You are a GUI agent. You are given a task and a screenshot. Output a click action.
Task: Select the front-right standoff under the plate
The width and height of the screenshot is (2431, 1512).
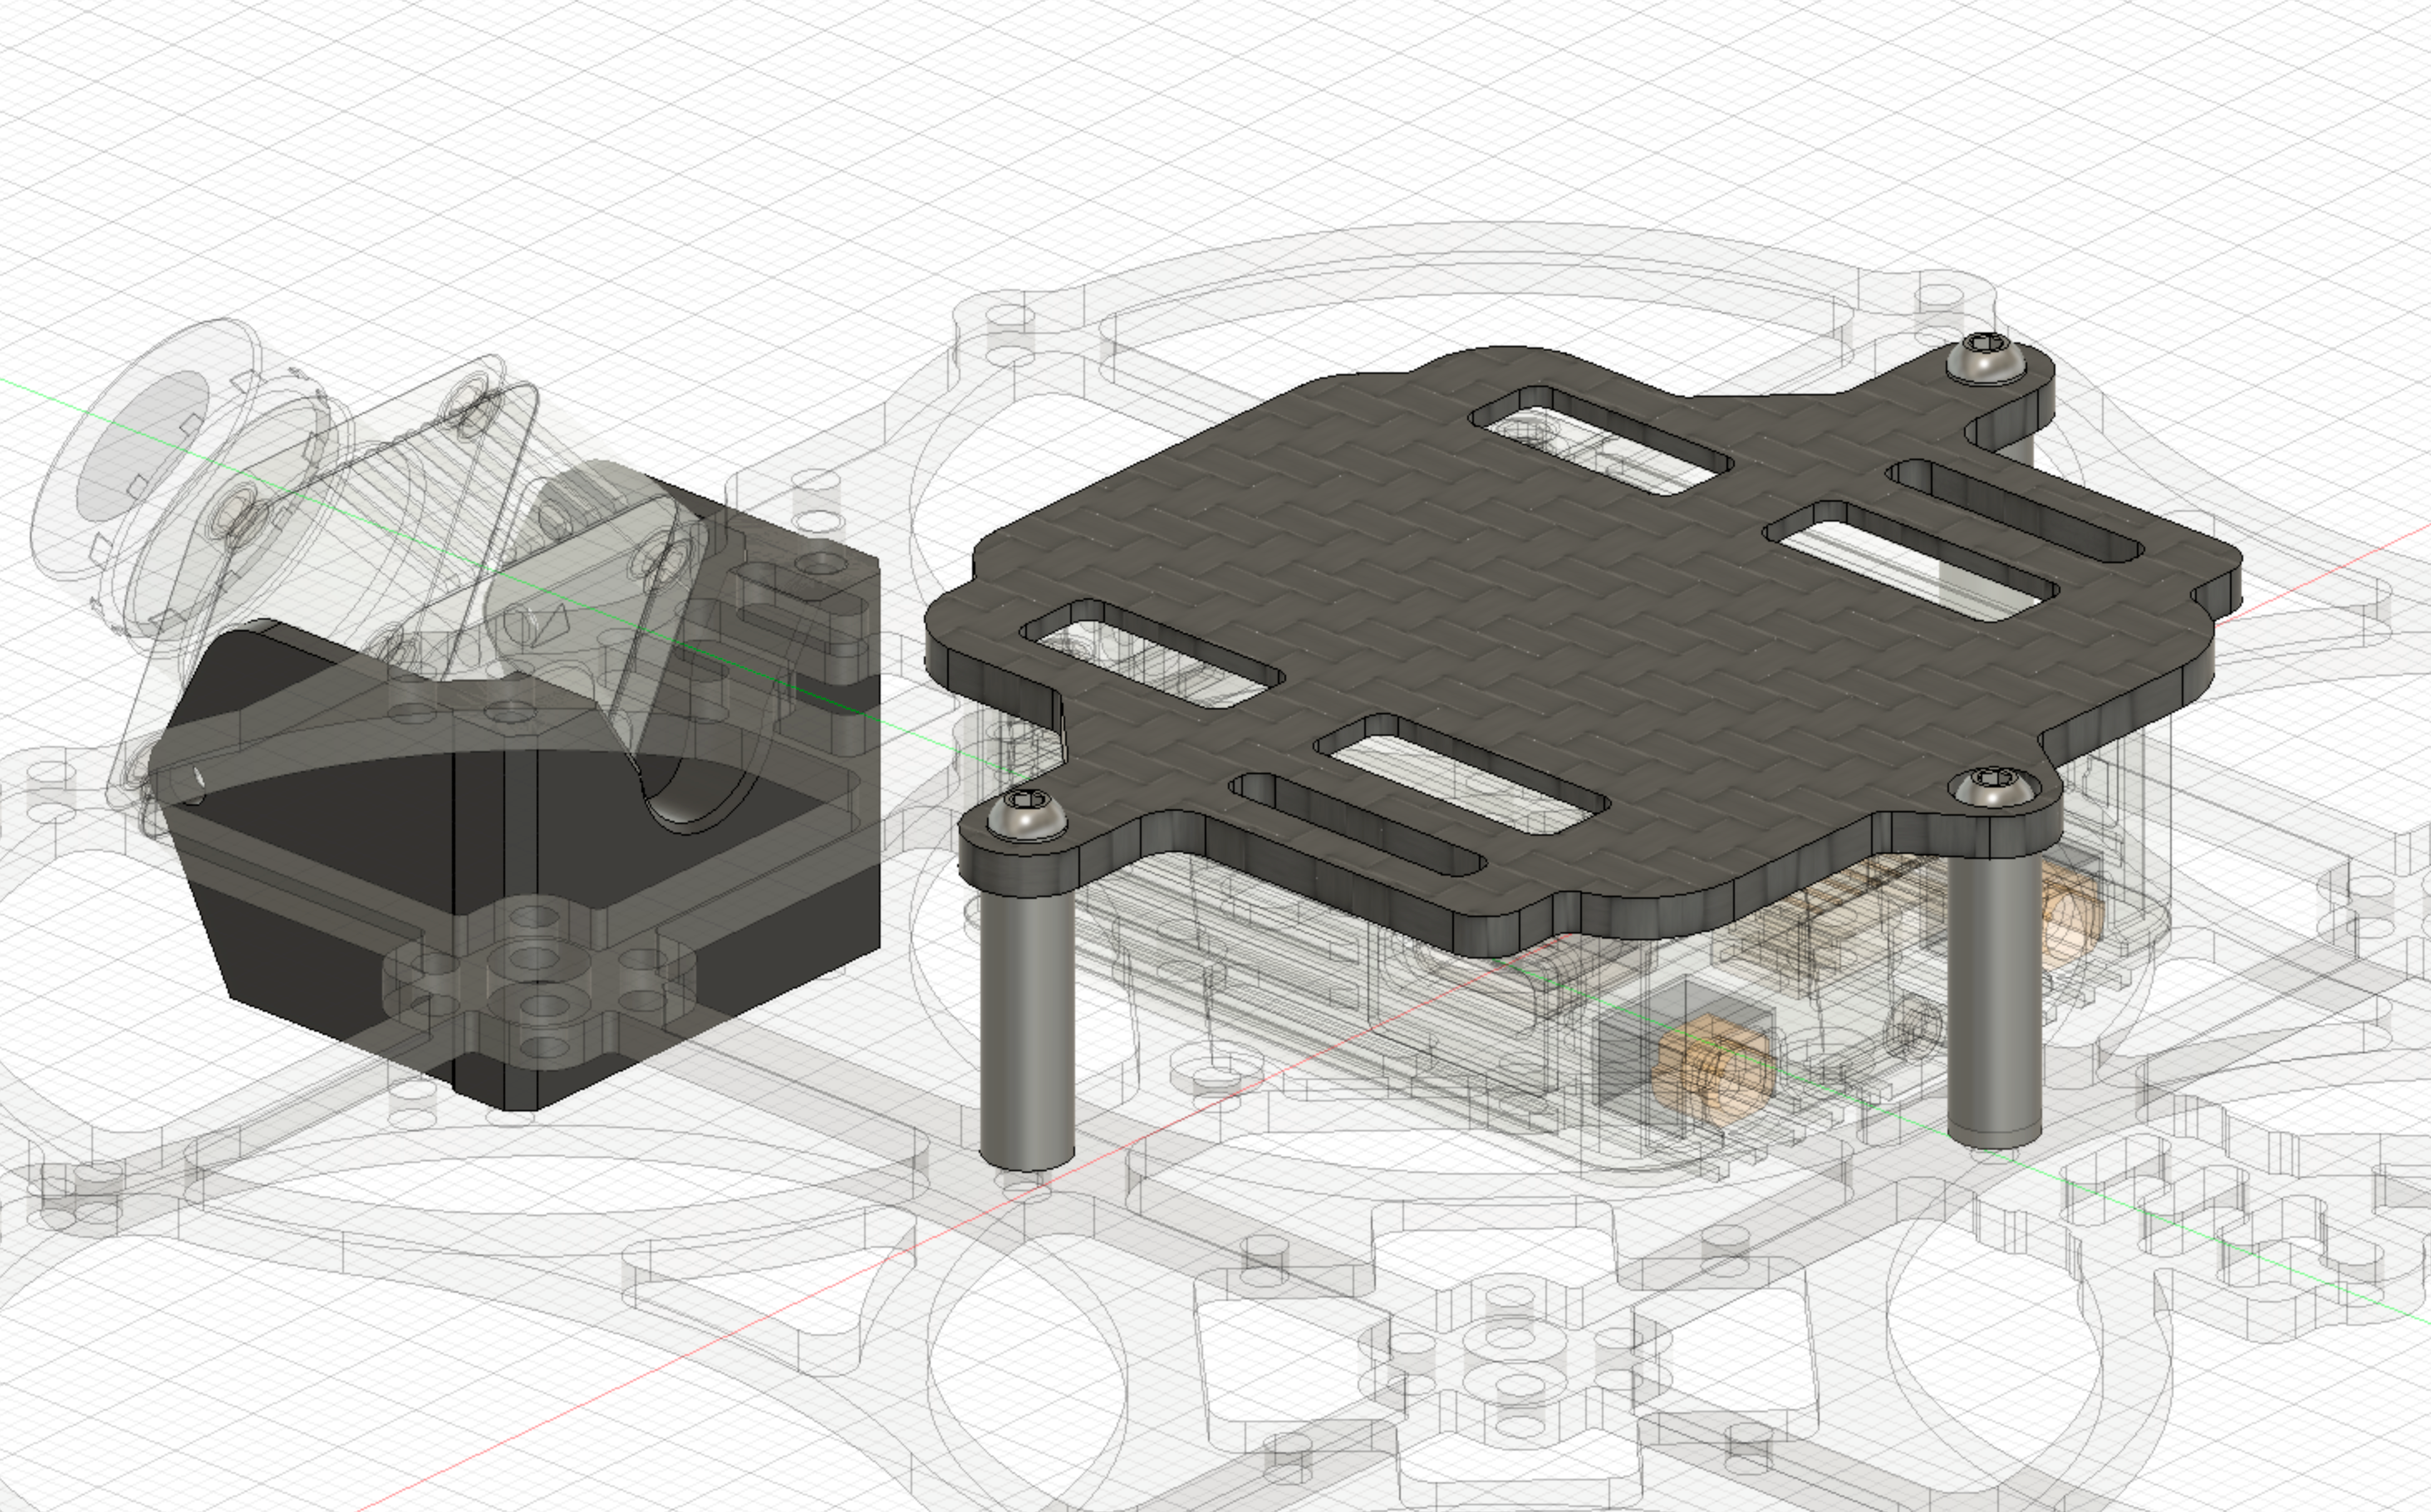[1995, 1000]
